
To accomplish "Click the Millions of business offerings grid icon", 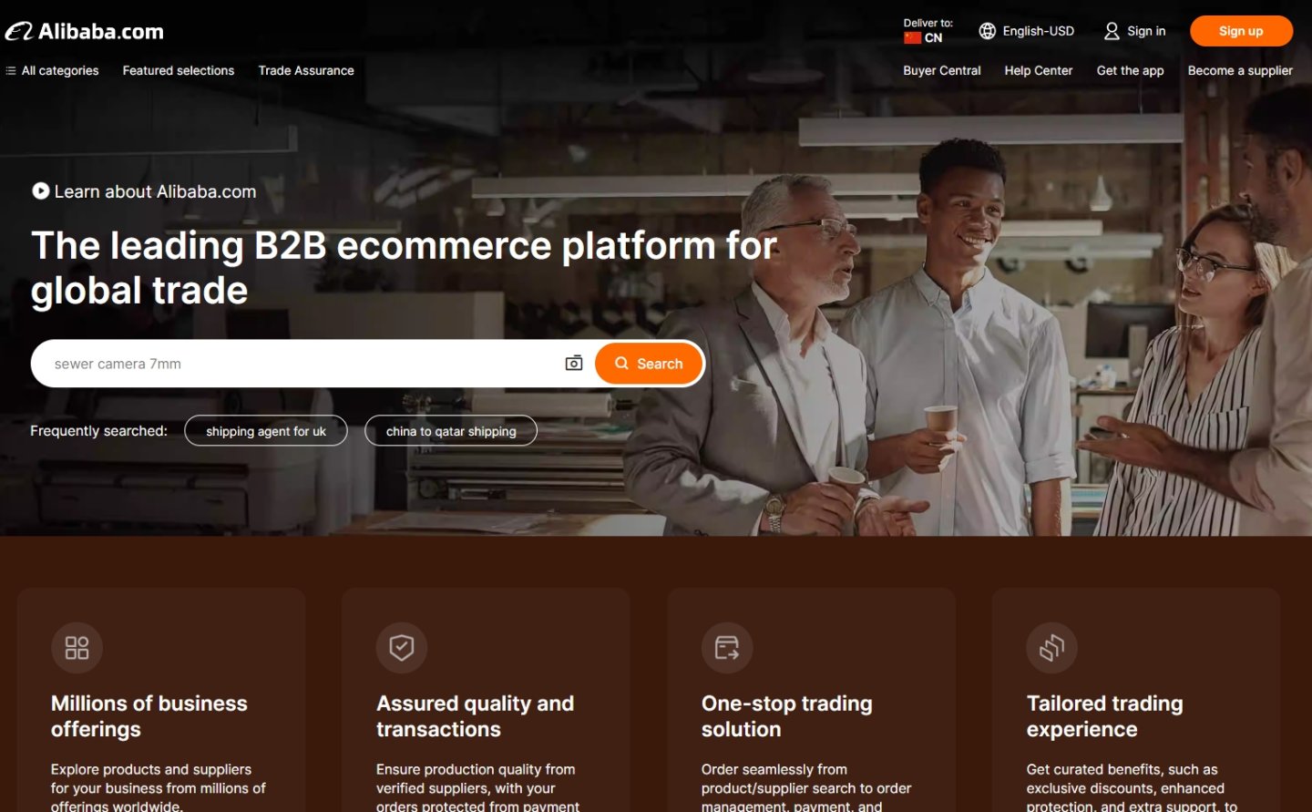I will 77,647.
